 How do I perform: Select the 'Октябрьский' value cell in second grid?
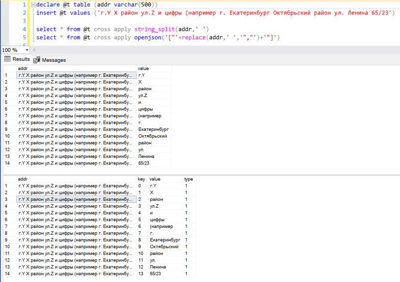point(164,247)
